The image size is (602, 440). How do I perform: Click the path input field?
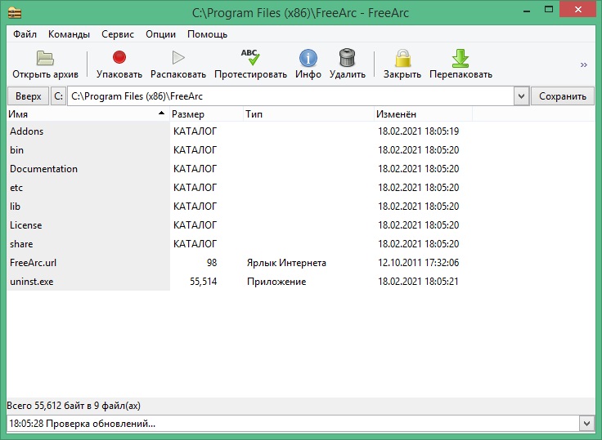tap(290, 96)
